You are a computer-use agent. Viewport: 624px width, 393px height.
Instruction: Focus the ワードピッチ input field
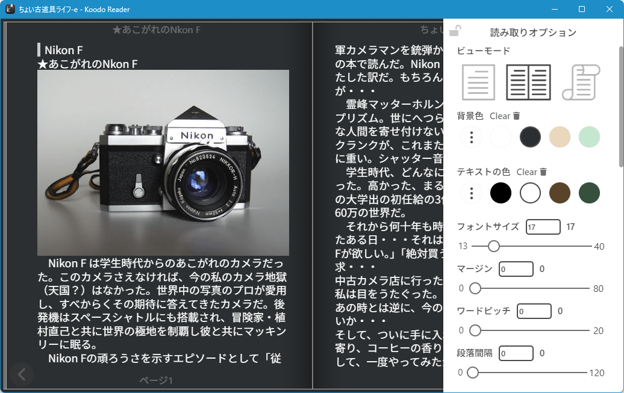coord(534,311)
